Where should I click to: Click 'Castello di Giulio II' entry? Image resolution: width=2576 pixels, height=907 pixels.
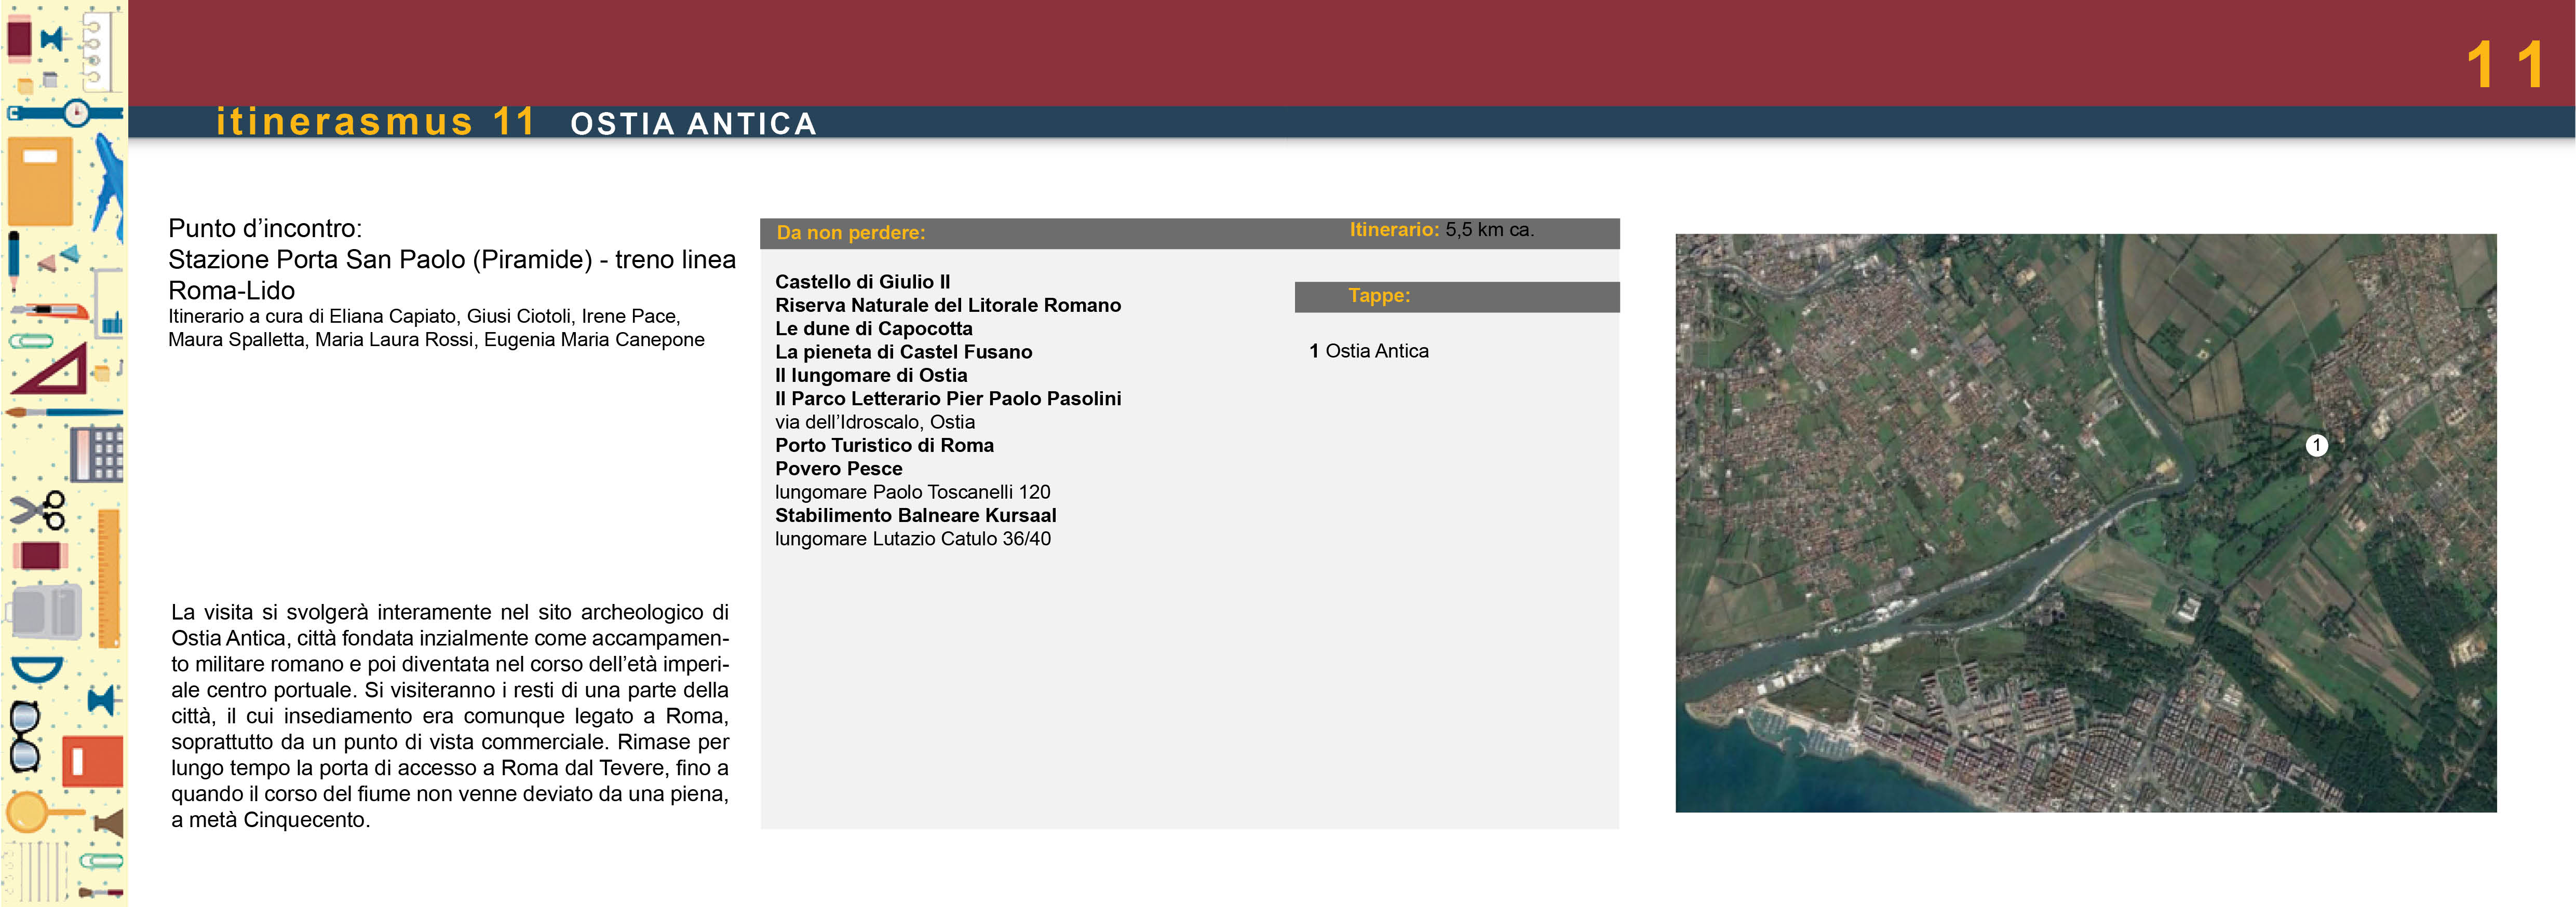tap(862, 282)
